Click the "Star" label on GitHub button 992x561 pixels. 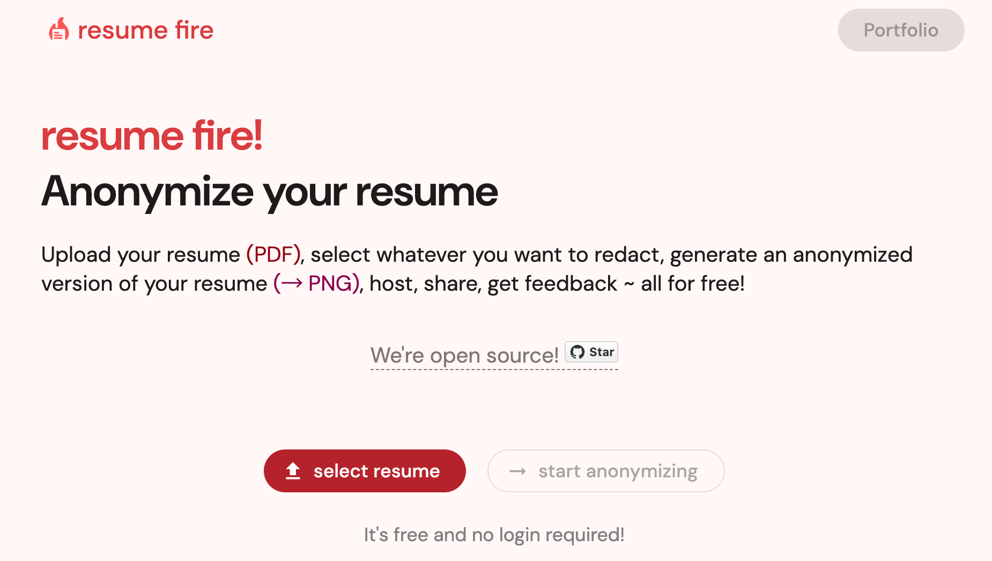click(x=601, y=352)
